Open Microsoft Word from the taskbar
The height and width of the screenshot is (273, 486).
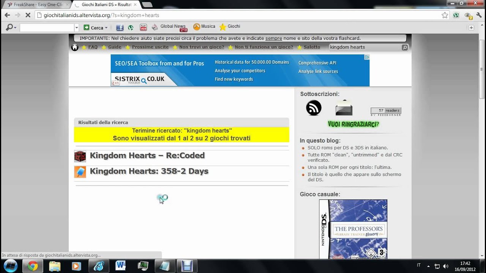120,266
